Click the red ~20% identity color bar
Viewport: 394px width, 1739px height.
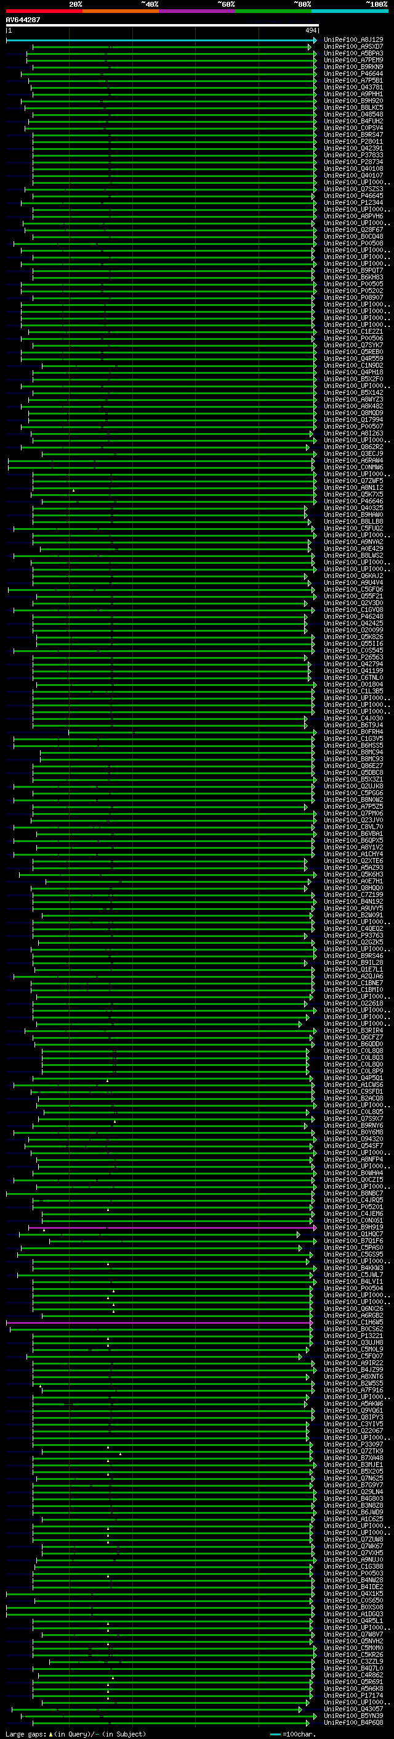tap(44, 12)
